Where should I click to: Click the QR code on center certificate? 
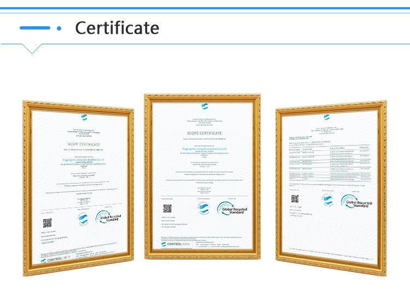(167, 209)
